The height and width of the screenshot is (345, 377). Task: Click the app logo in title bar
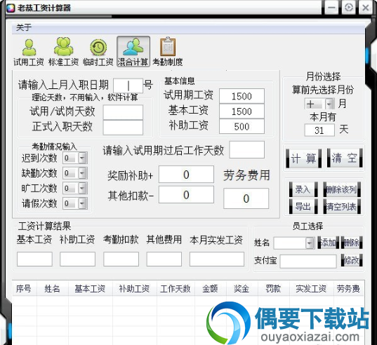click(11, 8)
